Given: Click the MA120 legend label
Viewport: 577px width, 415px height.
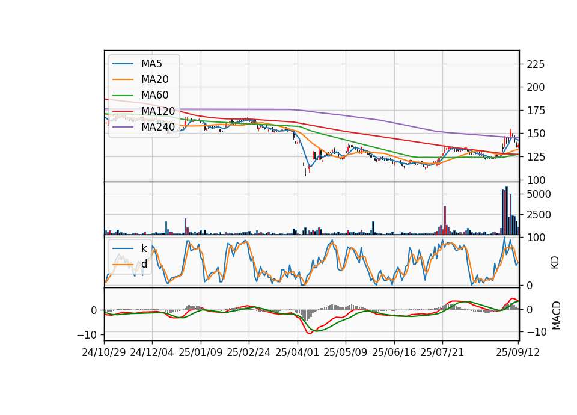Looking at the screenshot, I should [158, 111].
